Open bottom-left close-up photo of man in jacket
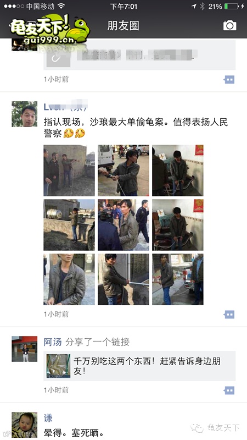 pos(69,279)
